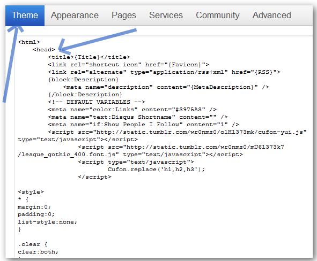Click the closing </script> tag line
The width and height of the screenshot is (317, 261).
[x=94, y=177]
